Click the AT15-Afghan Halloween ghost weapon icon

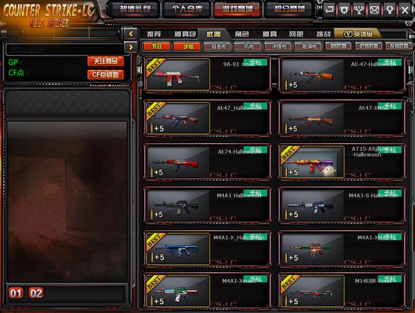click(312, 162)
